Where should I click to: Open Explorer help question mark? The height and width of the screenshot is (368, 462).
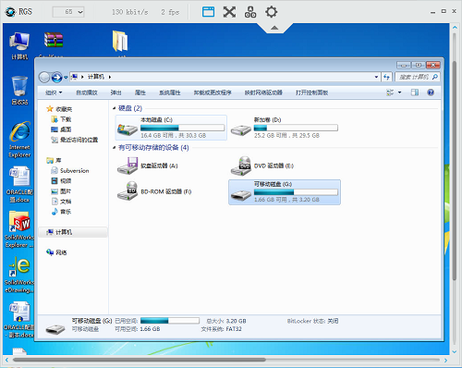[x=431, y=92]
